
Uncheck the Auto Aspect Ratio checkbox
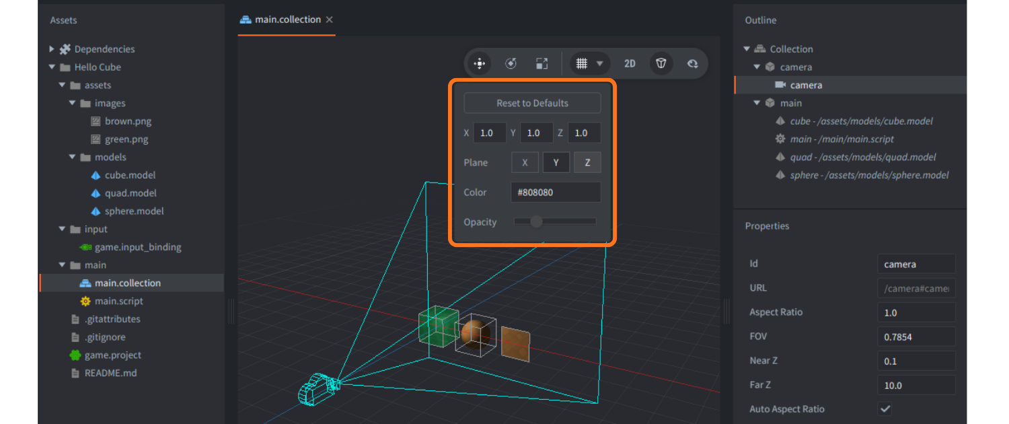(x=885, y=409)
